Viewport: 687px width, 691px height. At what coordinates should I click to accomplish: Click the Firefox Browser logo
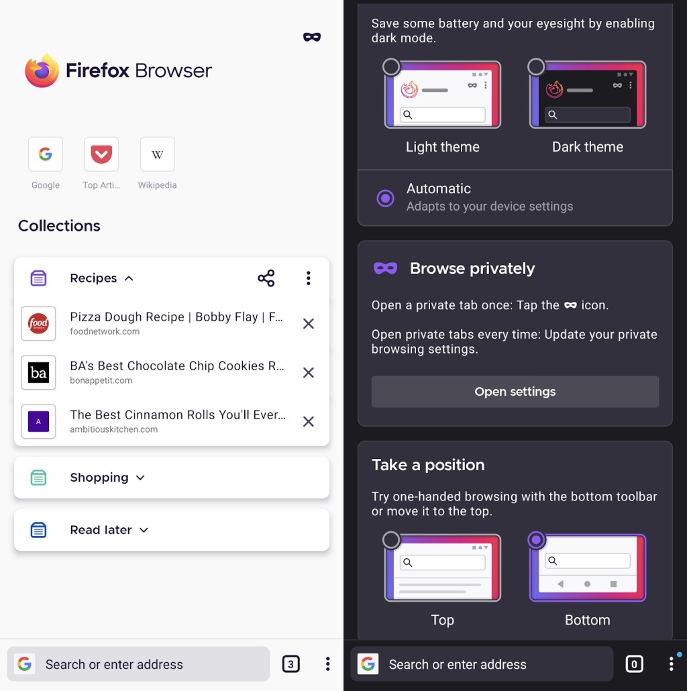[118, 70]
